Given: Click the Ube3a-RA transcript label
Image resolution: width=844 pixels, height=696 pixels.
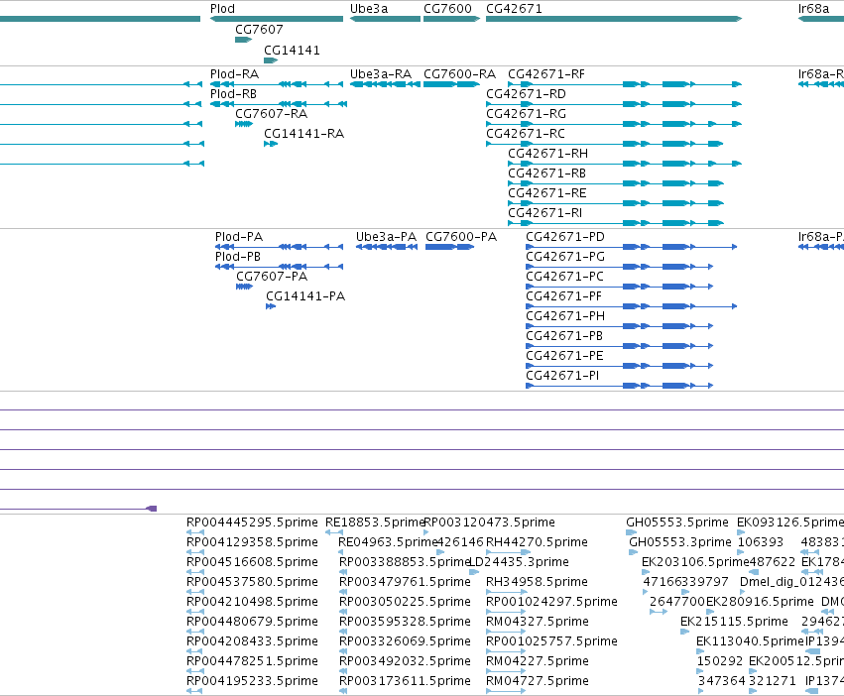Looking at the screenshot, I should pyautogui.click(x=381, y=73).
